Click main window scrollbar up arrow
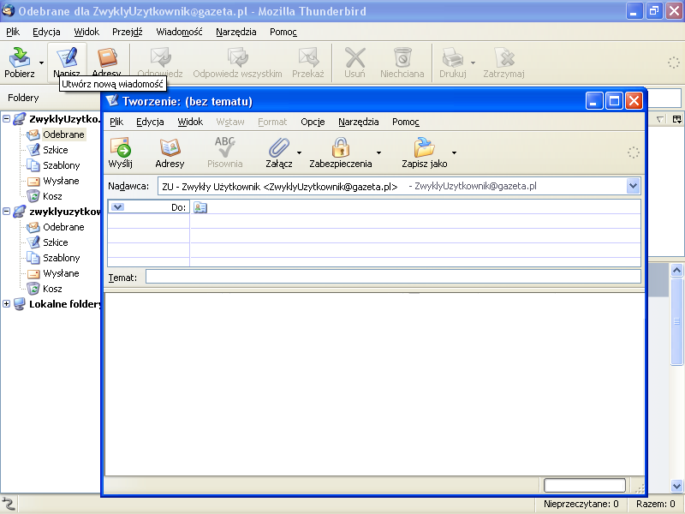 click(676, 270)
